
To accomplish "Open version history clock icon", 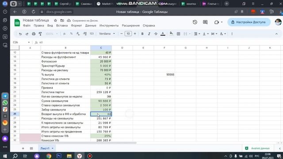I will pos(195,22).
